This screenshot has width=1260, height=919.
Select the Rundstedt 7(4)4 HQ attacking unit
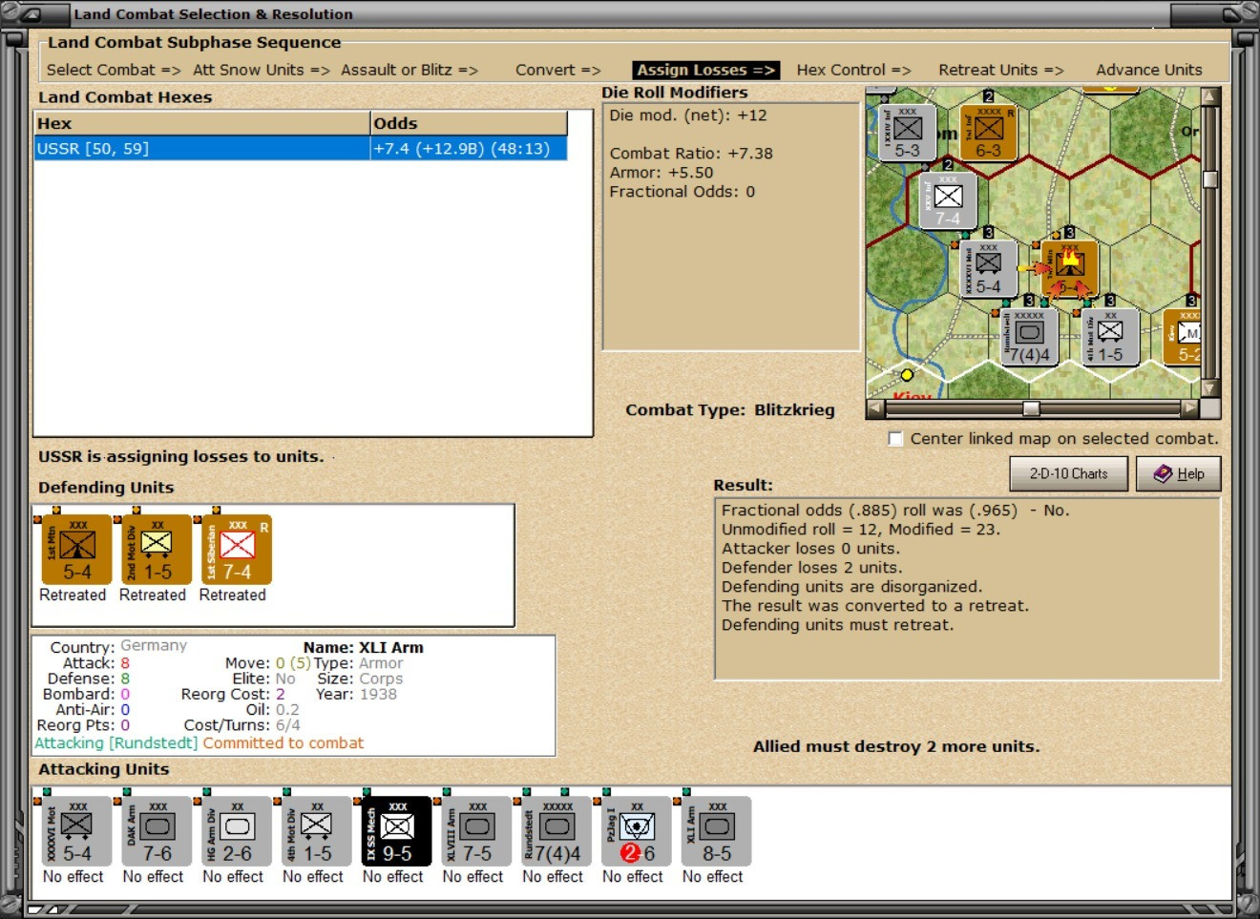[x=556, y=831]
